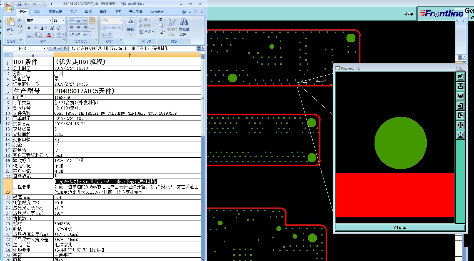The width and height of the screenshot is (474, 261).
Task: Open the font group dialog launcher
Action: 64,41
